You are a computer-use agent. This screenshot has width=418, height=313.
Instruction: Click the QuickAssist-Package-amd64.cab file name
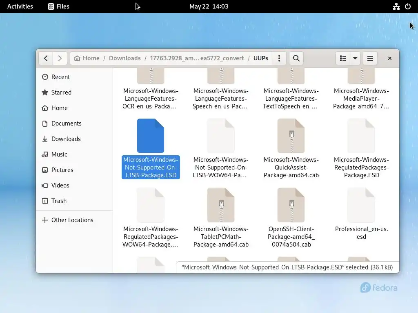pyautogui.click(x=291, y=168)
